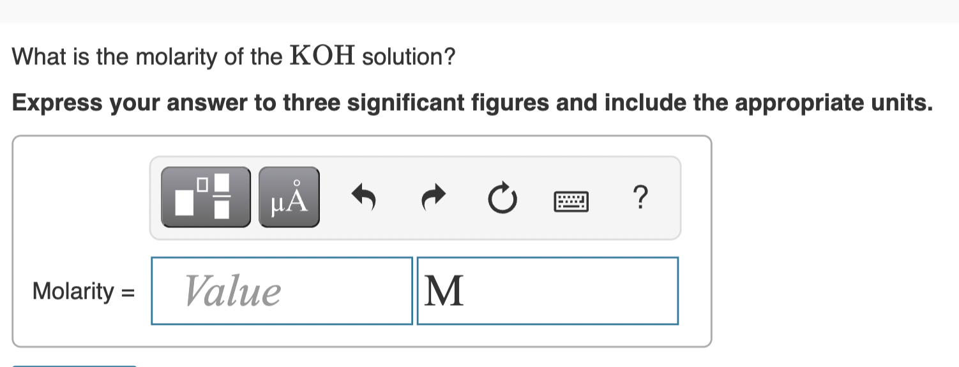This screenshot has width=959, height=367.
Task: Open answer formatting help via question mark
Action: (641, 198)
